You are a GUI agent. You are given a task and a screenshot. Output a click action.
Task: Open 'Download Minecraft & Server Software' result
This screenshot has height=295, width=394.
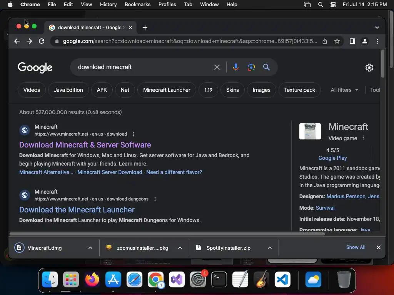pos(85,145)
